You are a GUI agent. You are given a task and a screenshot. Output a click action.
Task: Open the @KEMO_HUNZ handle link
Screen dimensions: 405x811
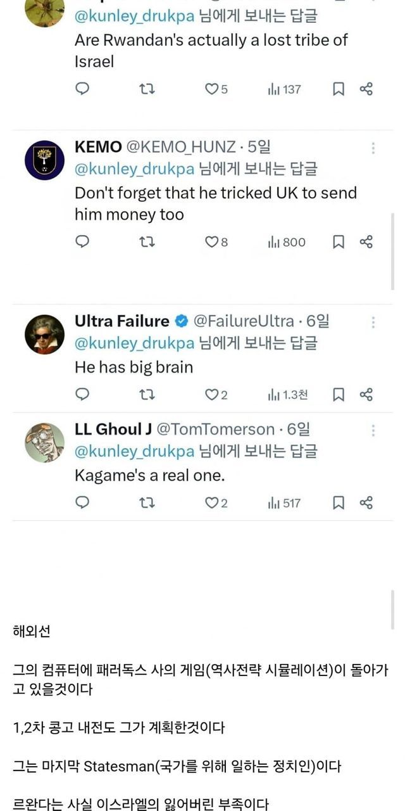tap(181, 148)
